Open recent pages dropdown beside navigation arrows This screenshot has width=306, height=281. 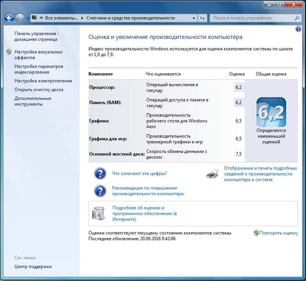[x=27, y=18]
